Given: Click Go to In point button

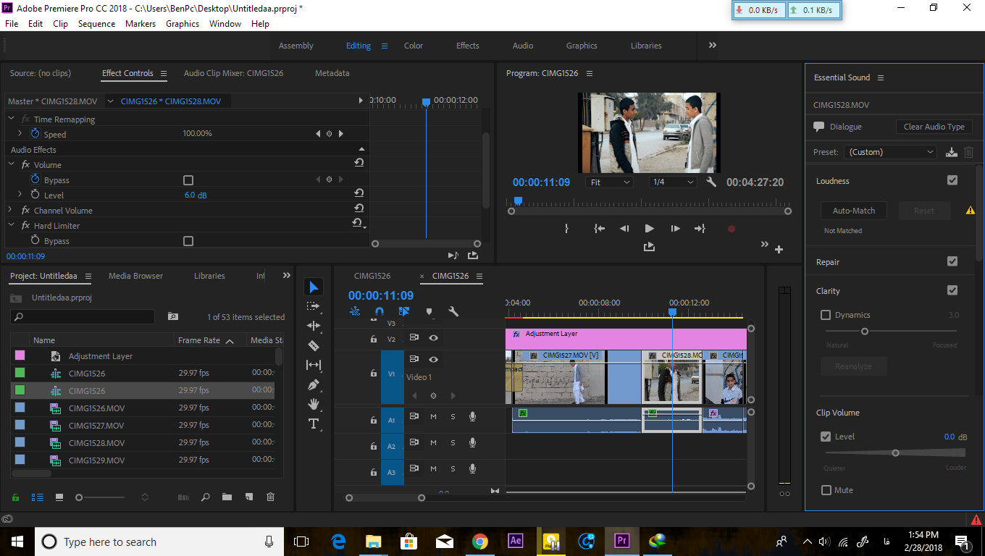Looking at the screenshot, I should coord(599,228).
